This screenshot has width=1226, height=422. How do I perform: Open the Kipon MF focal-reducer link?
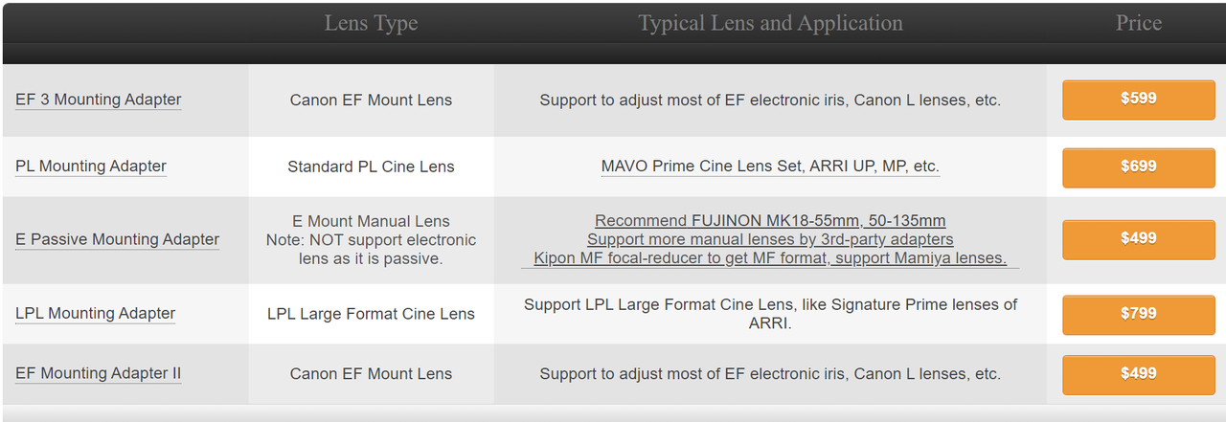point(770,258)
